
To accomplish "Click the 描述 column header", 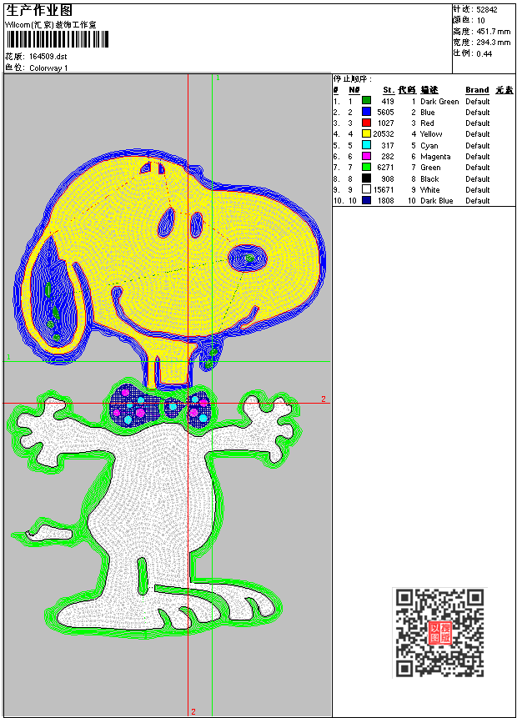I will pos(429,90).
